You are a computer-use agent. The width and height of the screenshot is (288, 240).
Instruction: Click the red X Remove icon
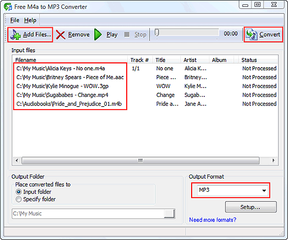60,35
